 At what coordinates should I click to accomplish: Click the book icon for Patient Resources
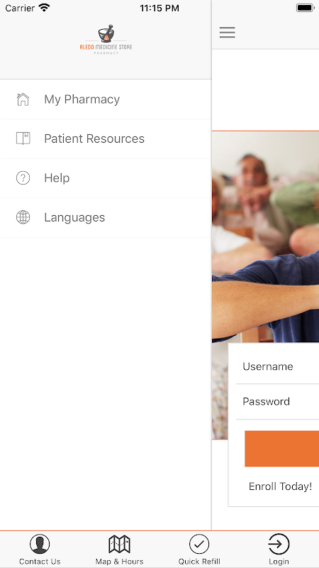click(x=23, y=138)
